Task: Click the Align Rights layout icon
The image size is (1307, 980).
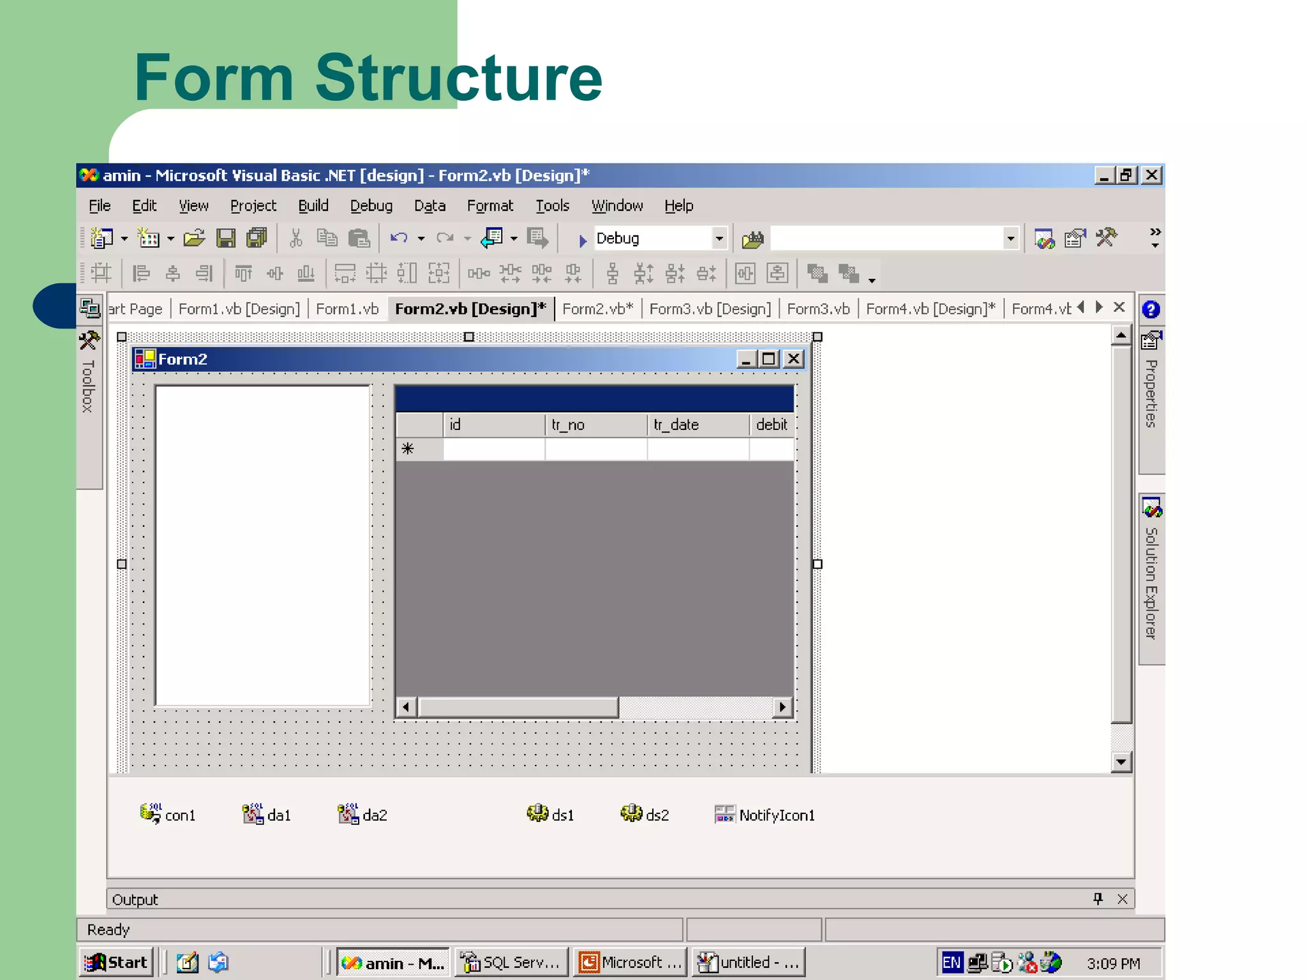Action: (x=204, y=274)
